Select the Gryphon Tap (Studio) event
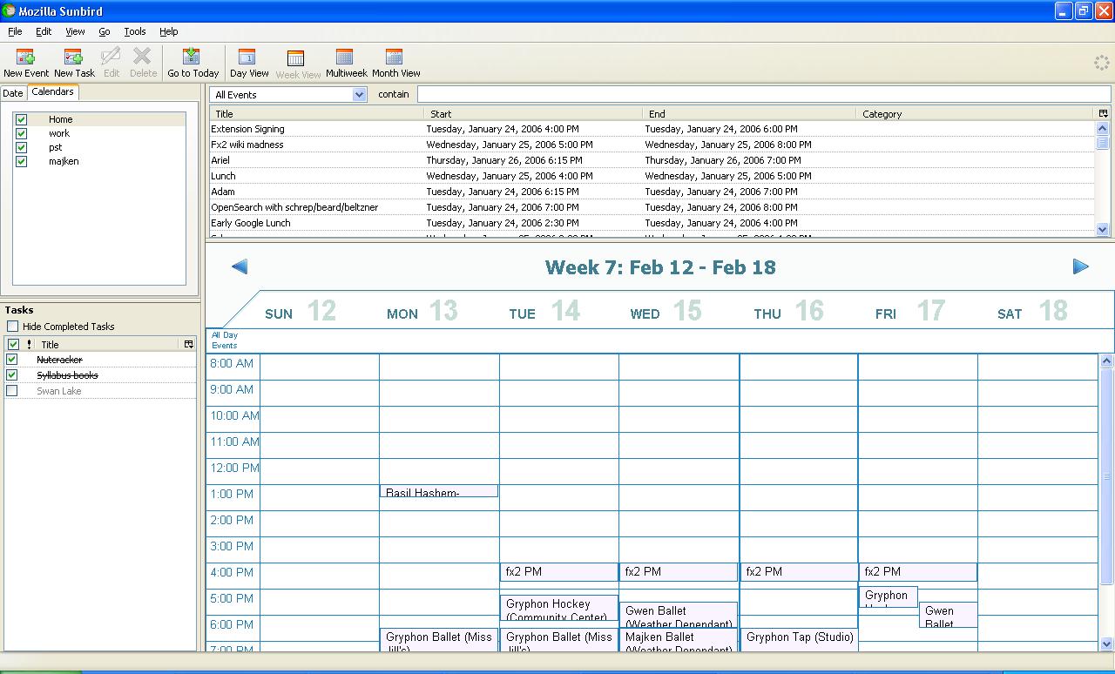1115x674 pixels. click(799, 637)
